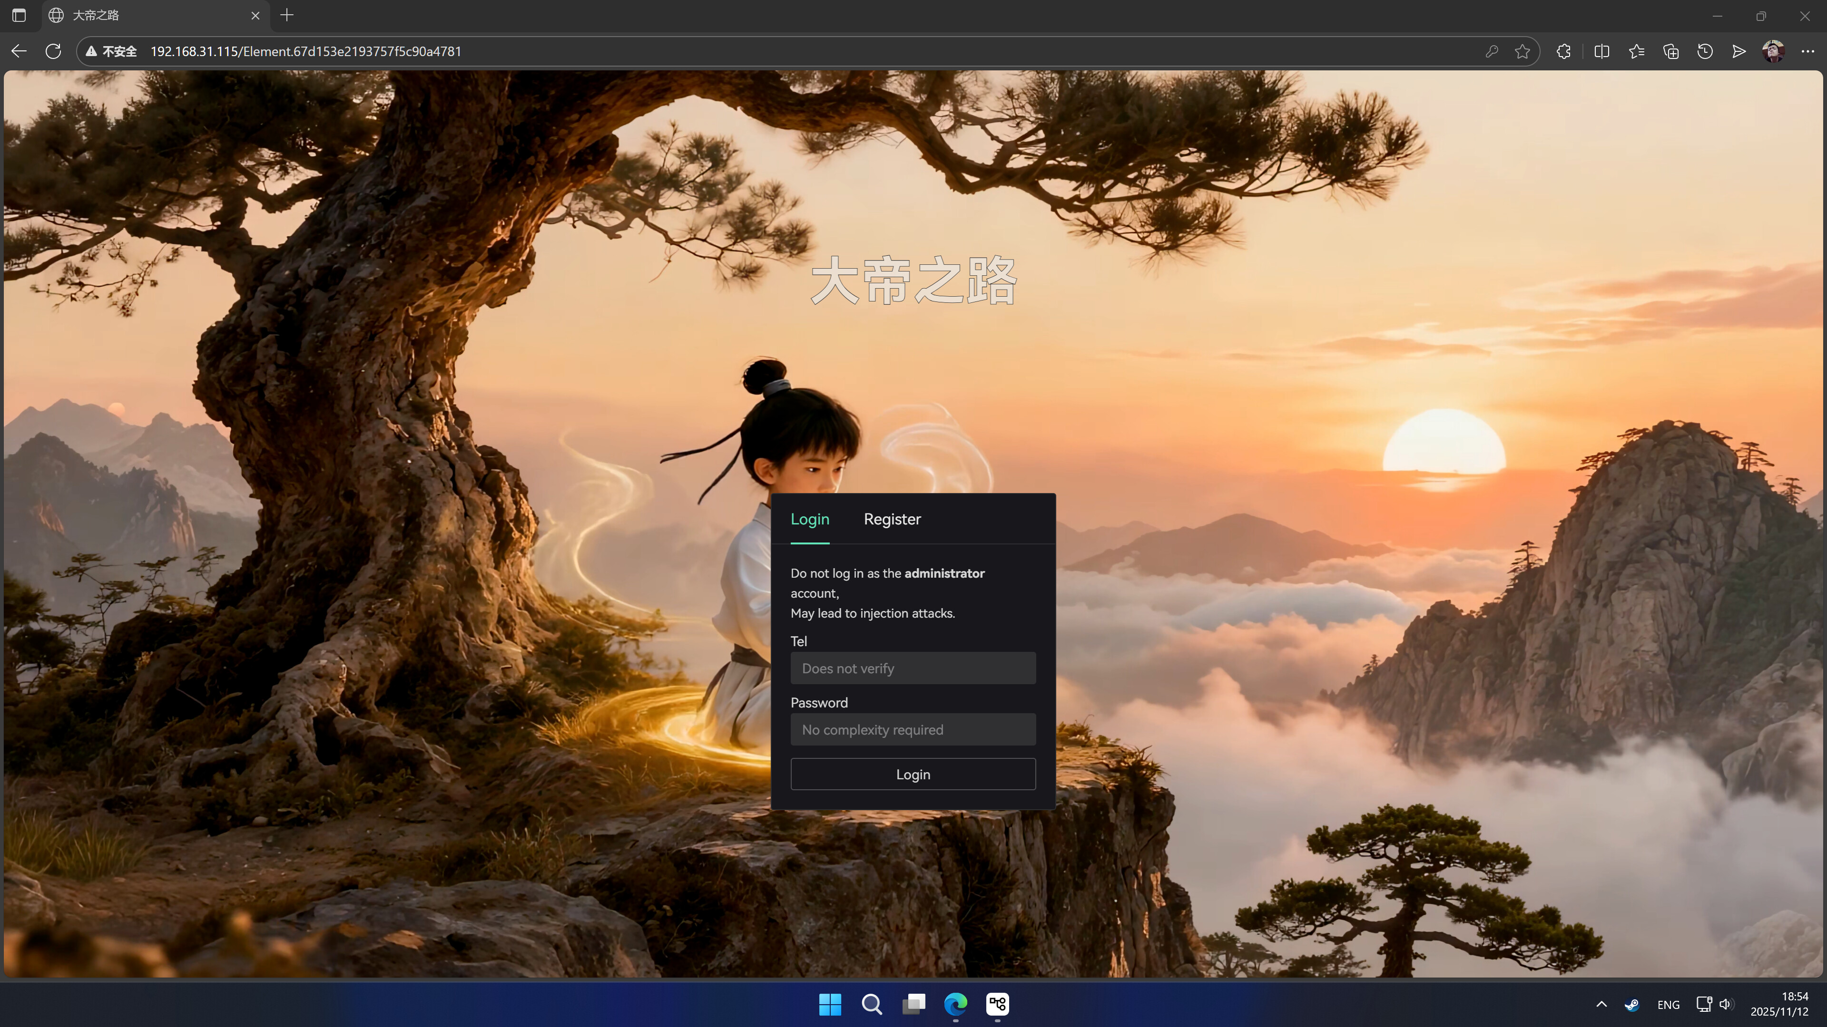Launch the password manager app from taskbar

coord(997,1004)
